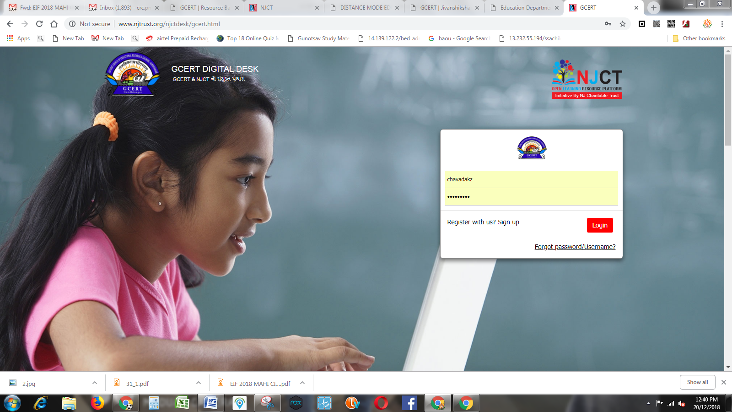View site info Not secure icon
This screenshot has width=732, height=412.
72,24
